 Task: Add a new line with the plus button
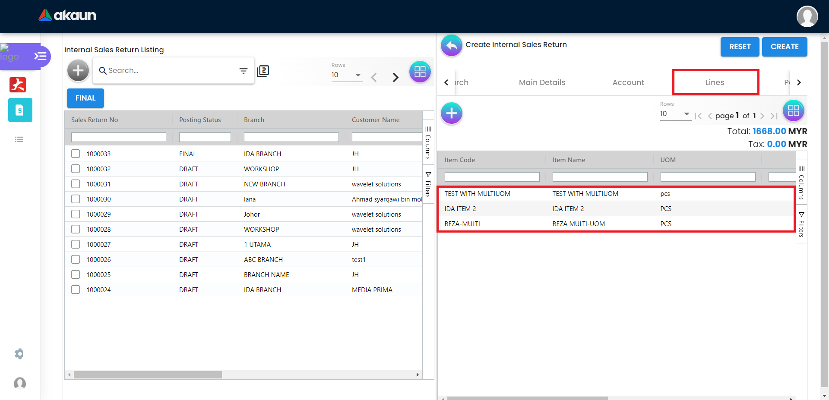[451, 113]
